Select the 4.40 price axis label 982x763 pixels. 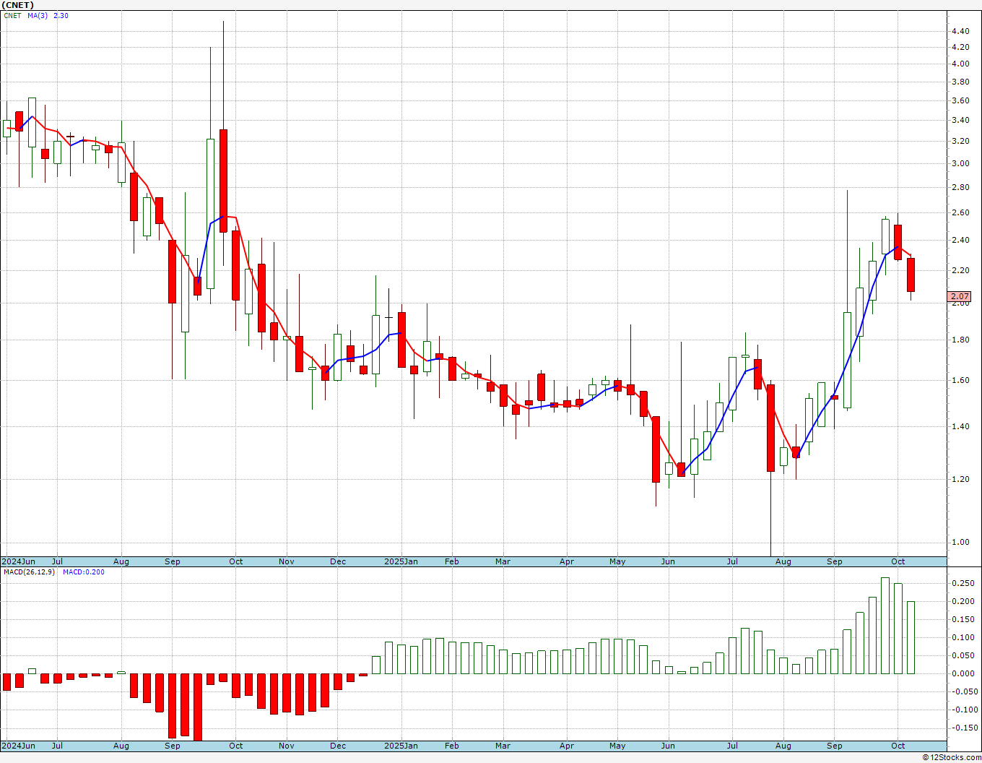[960, 31]
